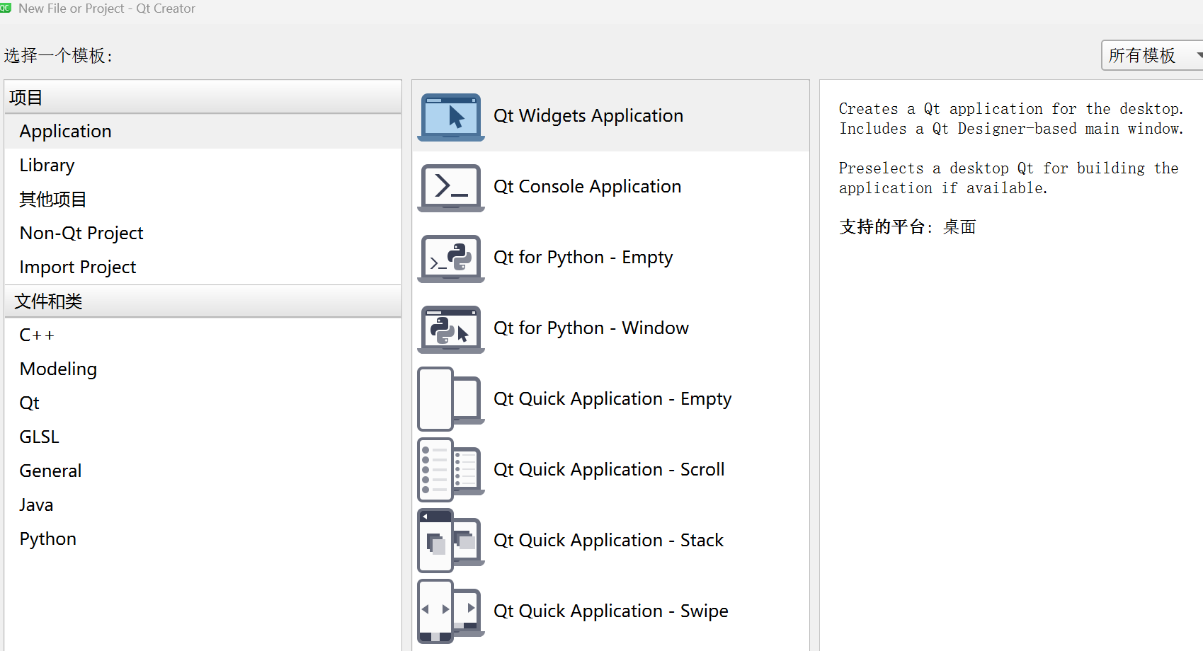Select the Application project category

click(x=203, y=132)
